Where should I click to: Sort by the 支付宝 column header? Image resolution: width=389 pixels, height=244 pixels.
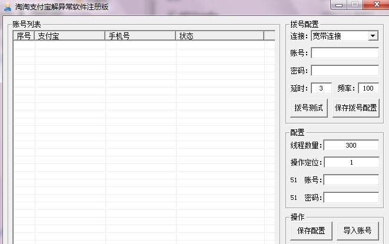[69, 36]
